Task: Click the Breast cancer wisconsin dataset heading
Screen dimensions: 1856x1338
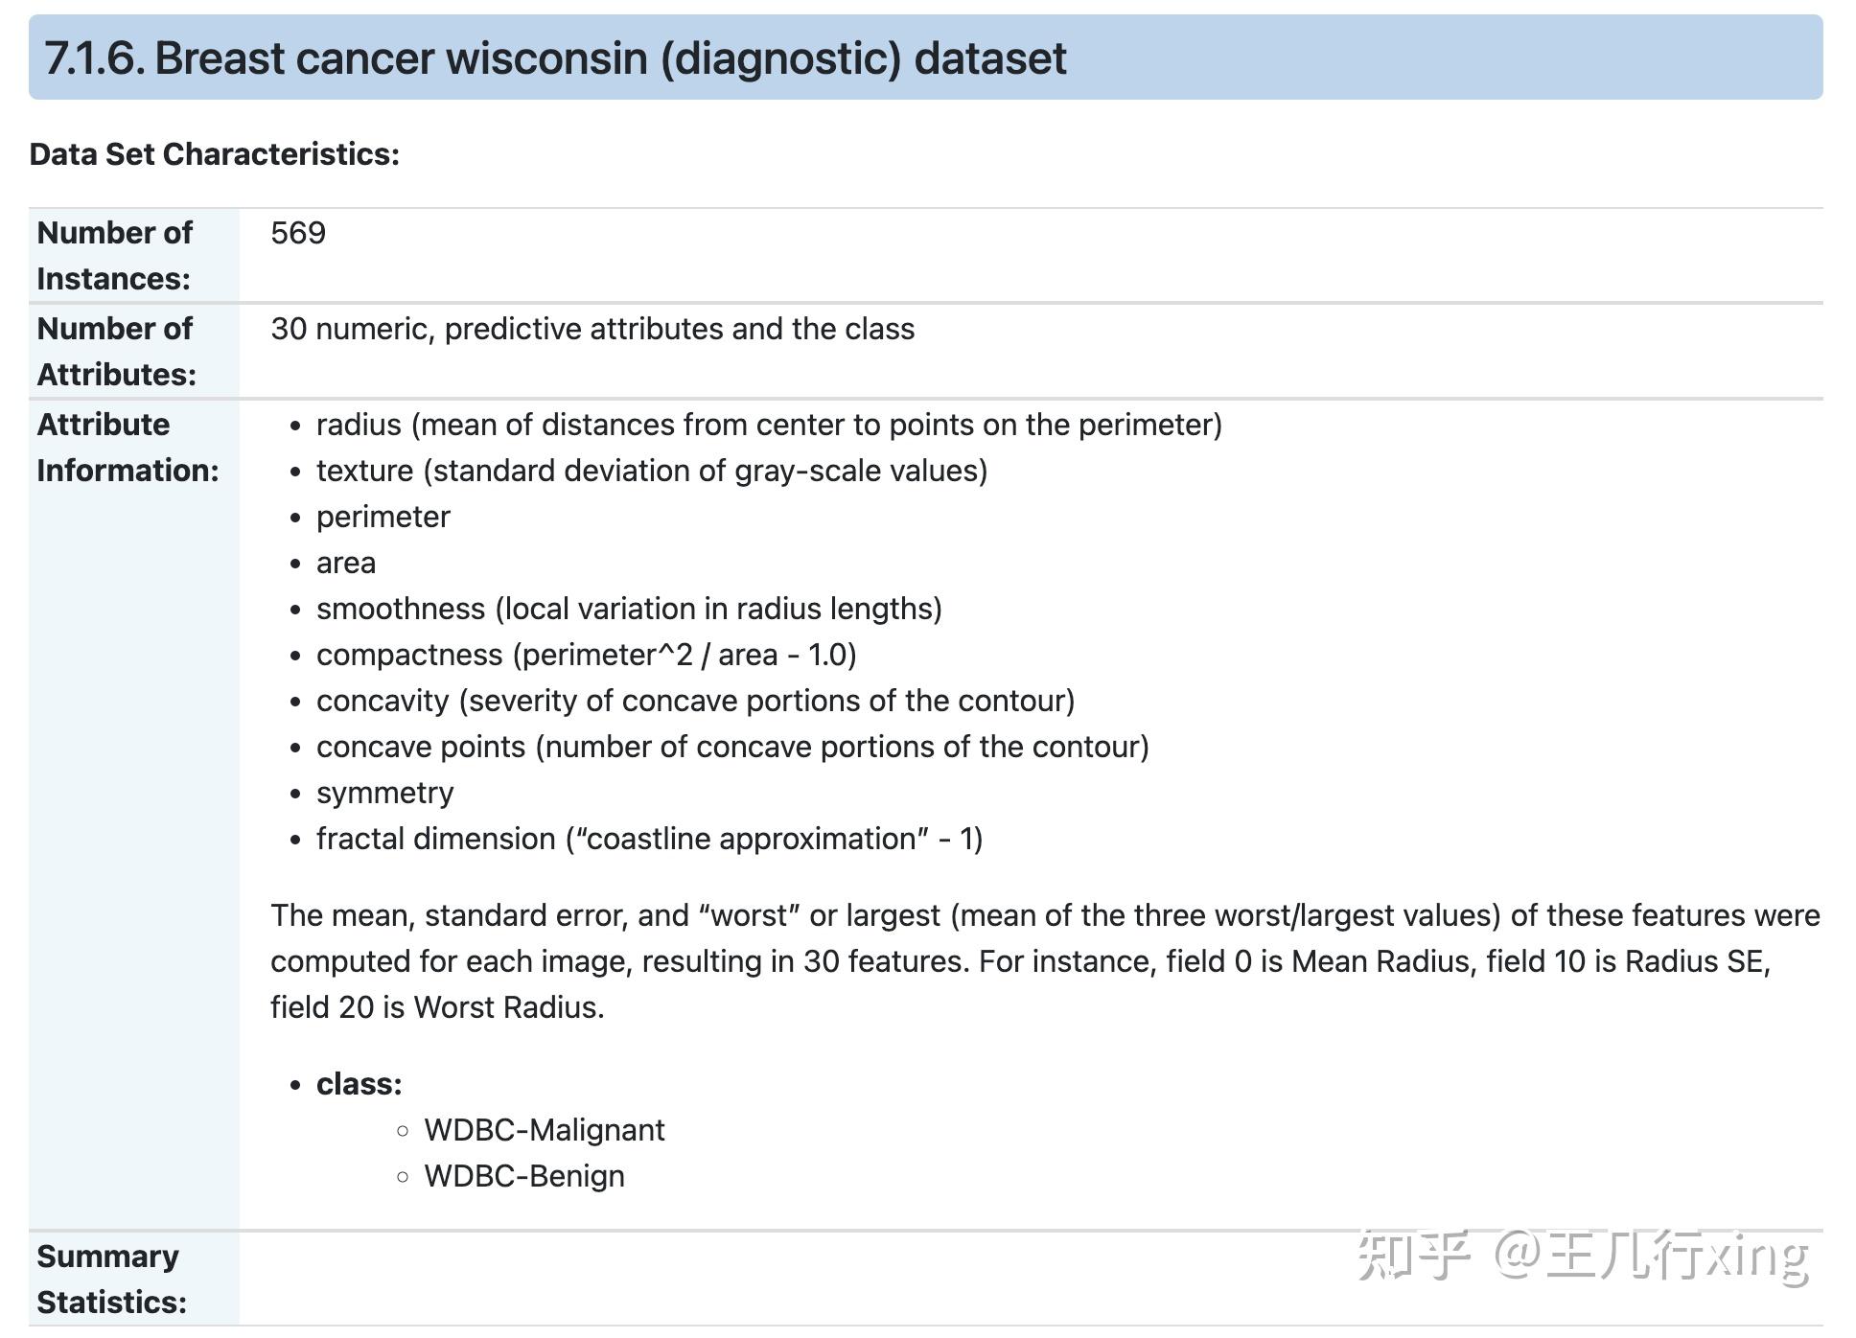Action: pyautogui.click(x=555, y=58)
